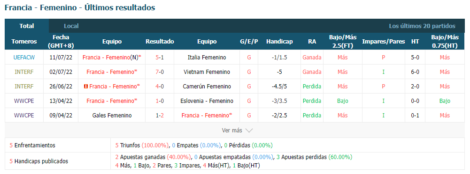Open Camerún Femenino team link

pyautogui.click(x=207, y=87)
